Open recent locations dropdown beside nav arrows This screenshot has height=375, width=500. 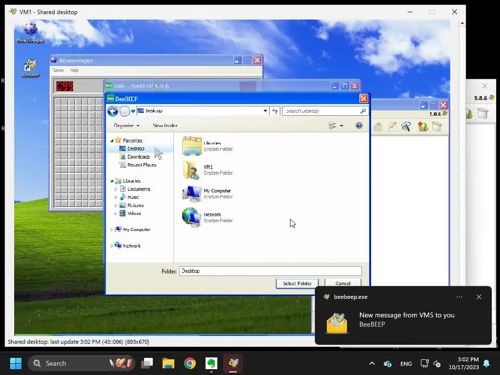click(x=133, y=111)
